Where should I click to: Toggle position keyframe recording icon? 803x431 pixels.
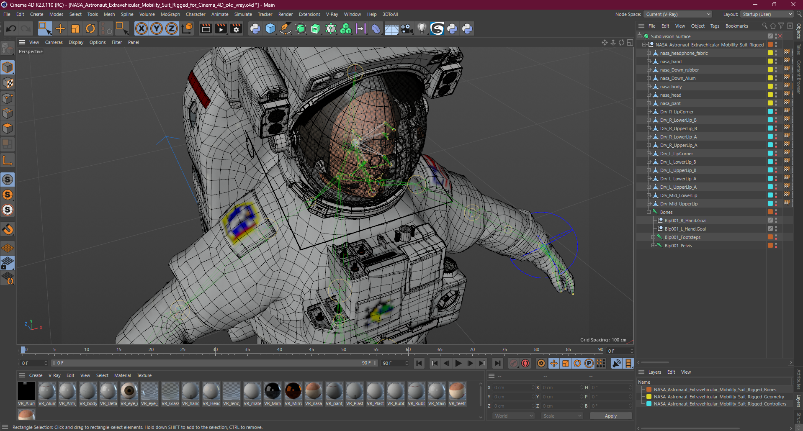554,363
